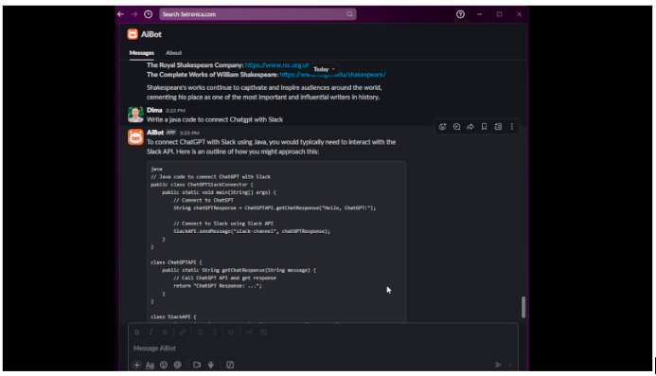Bookmark the AiBot message for later
This screenshot has height=376, width=656.
click(484, 127)
